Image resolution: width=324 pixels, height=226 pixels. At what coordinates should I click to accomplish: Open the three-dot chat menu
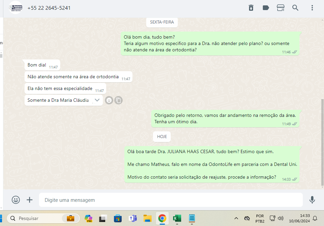click(312, 8)
